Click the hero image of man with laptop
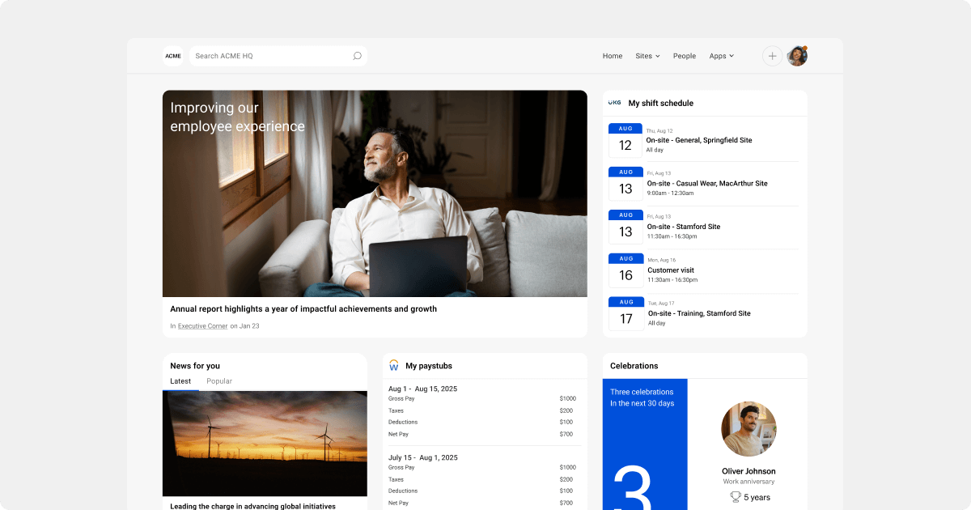This screenshot has width=971, height=510. (375, 193)
